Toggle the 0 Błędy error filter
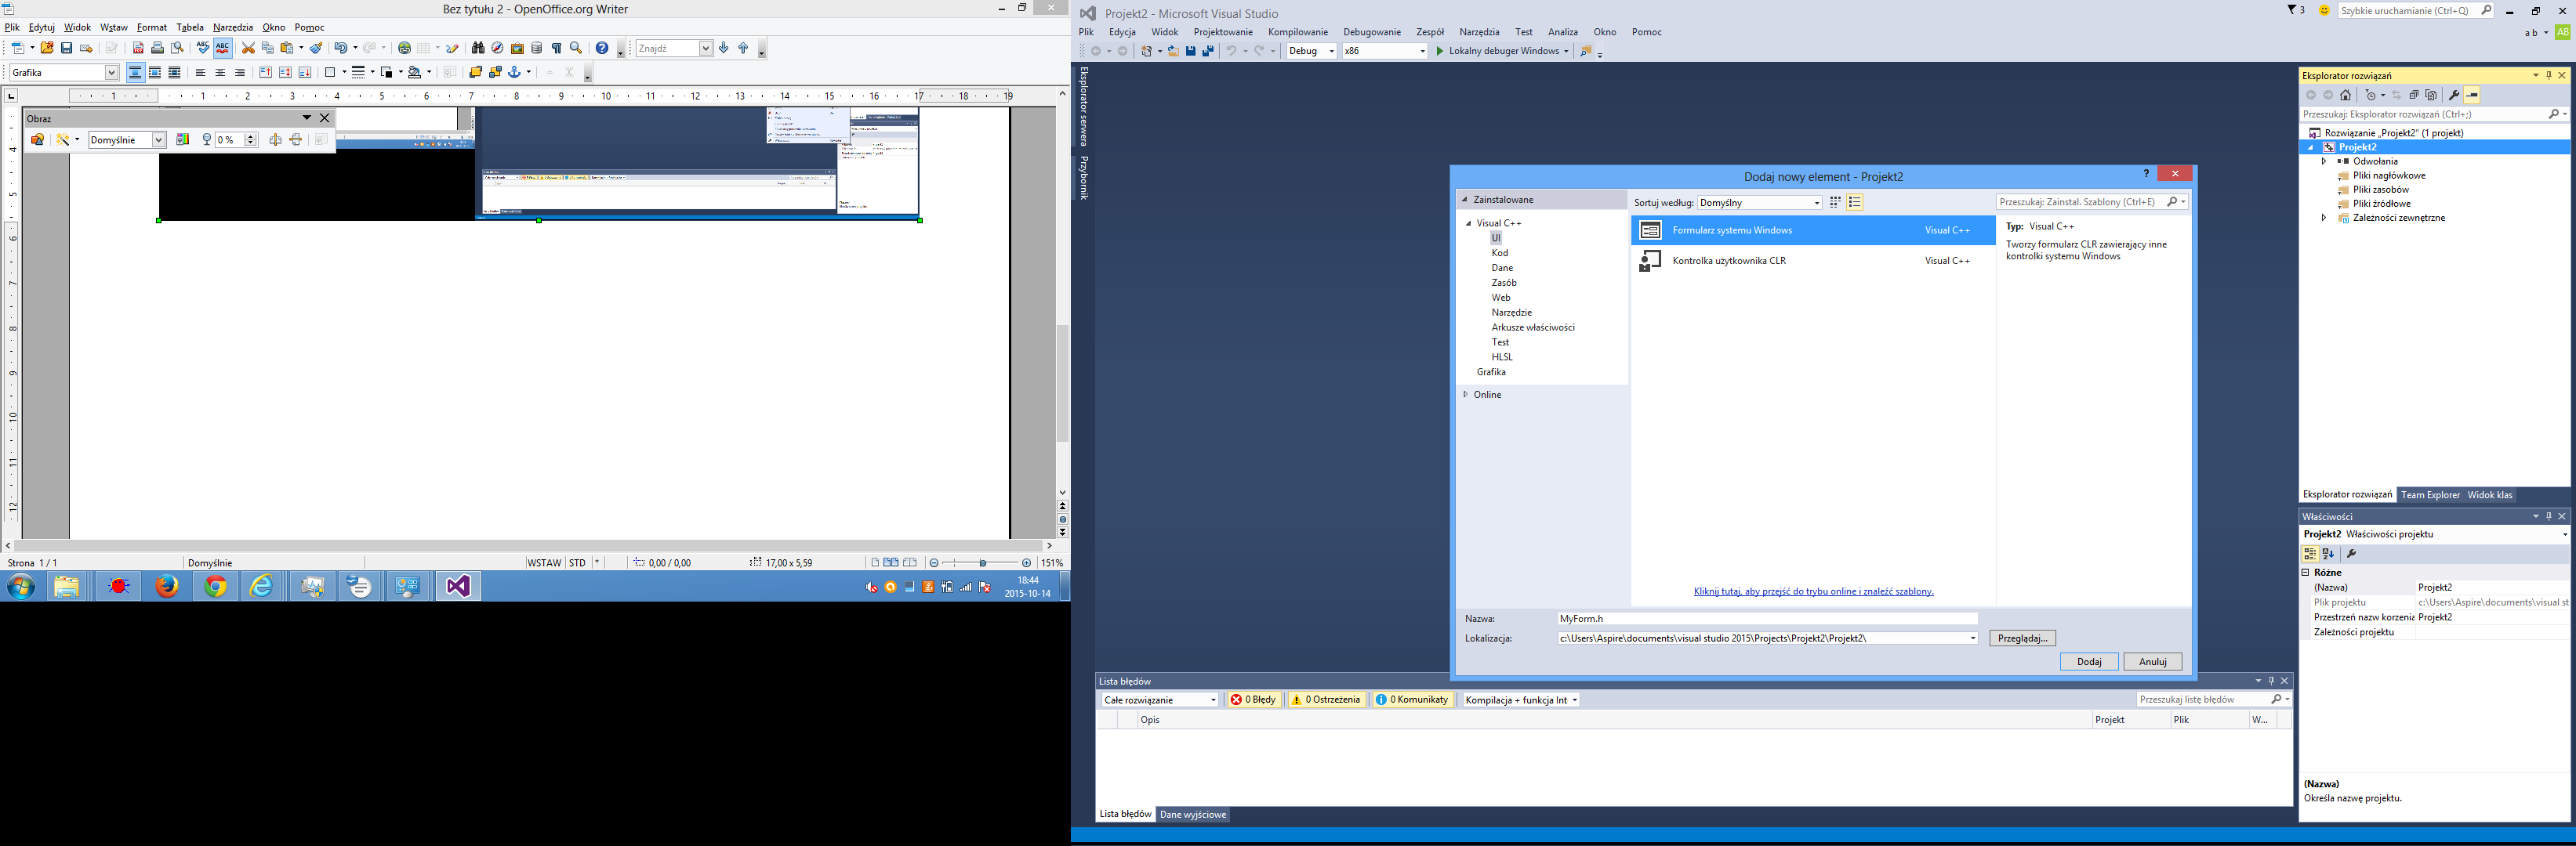Image resolution: width=2576 pixels, height=846 pixels. click(x=1253, y=700)
